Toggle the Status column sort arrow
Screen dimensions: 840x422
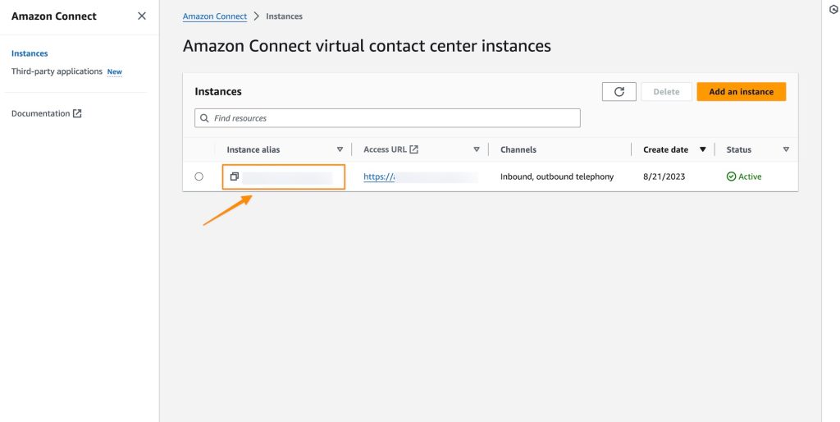(786, 149)
